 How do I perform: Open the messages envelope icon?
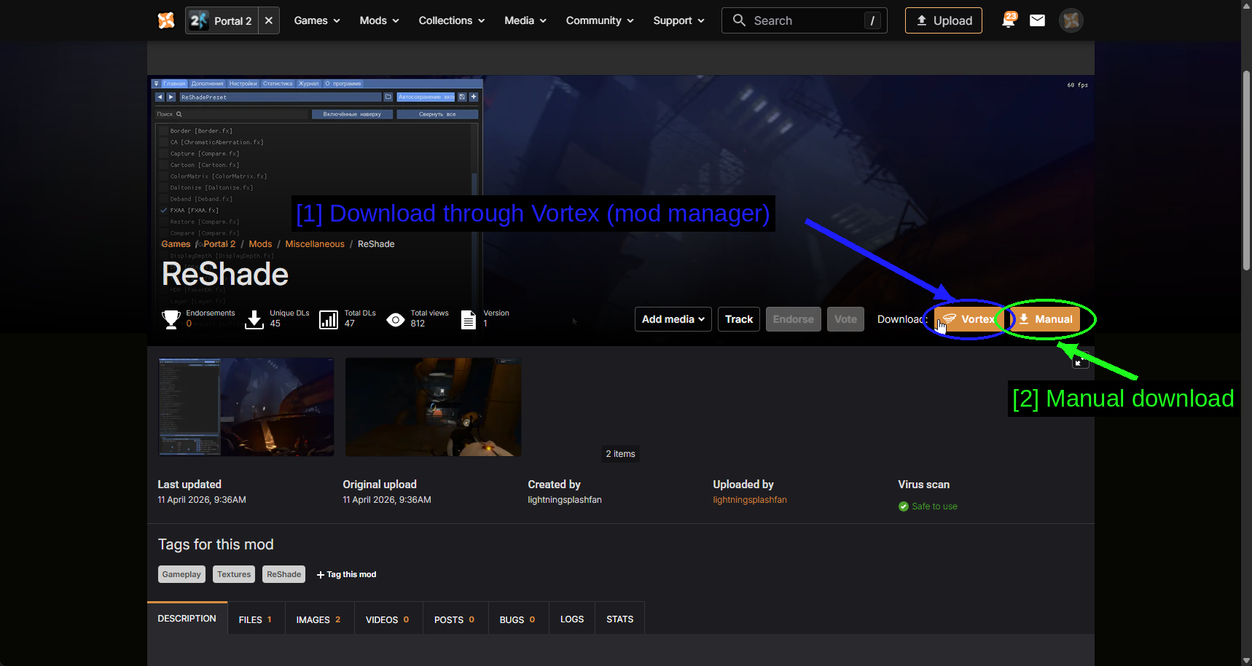pos(1037,20)
